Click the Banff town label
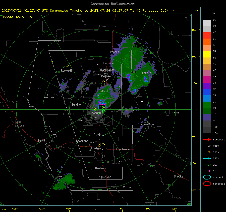 41,140
